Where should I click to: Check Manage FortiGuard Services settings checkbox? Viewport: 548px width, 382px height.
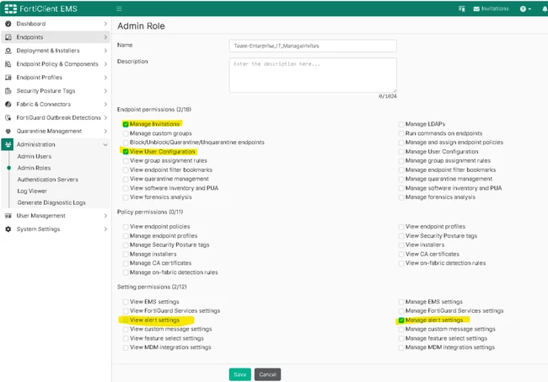click(401, 311)
